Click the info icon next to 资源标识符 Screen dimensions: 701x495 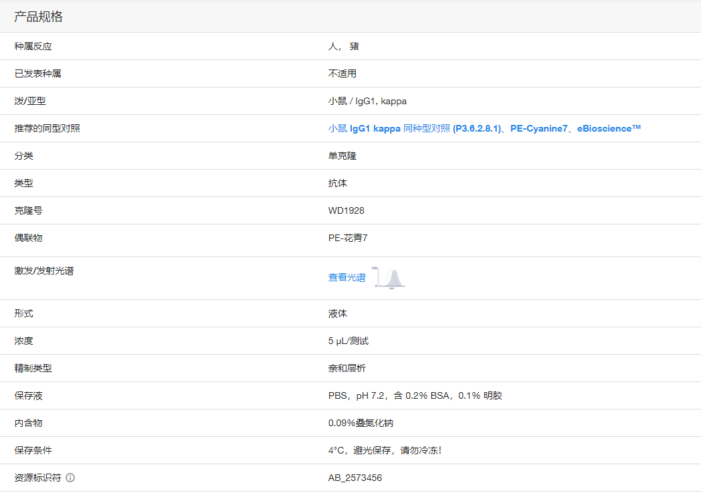[x=70, y=478]
